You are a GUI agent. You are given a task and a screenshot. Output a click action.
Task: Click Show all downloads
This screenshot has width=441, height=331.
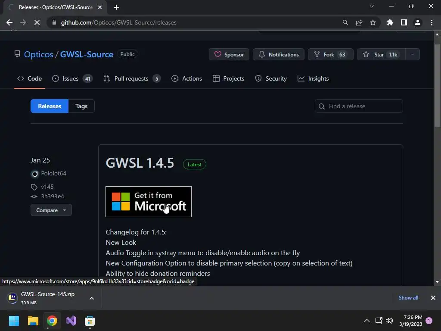tap(408, 298)
